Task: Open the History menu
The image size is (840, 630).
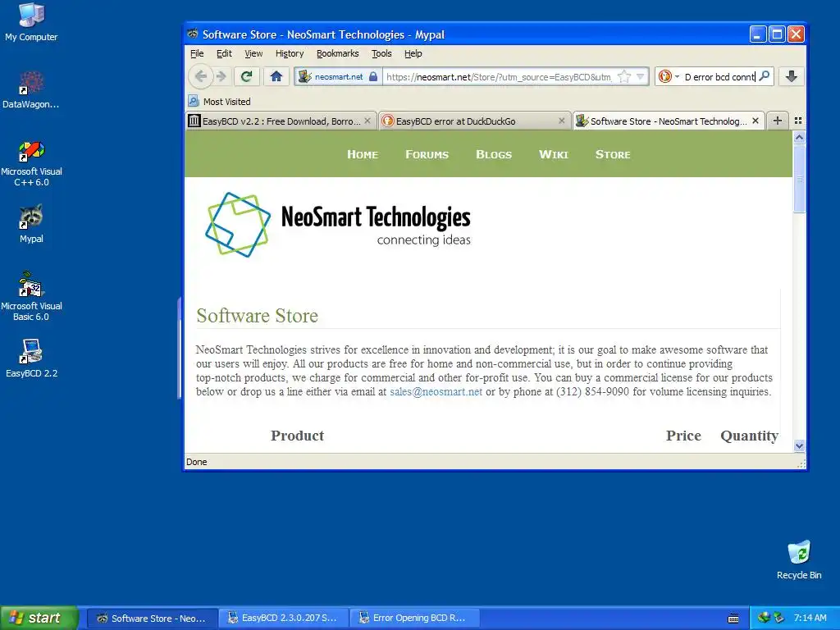Action: [x=290, y=53]
